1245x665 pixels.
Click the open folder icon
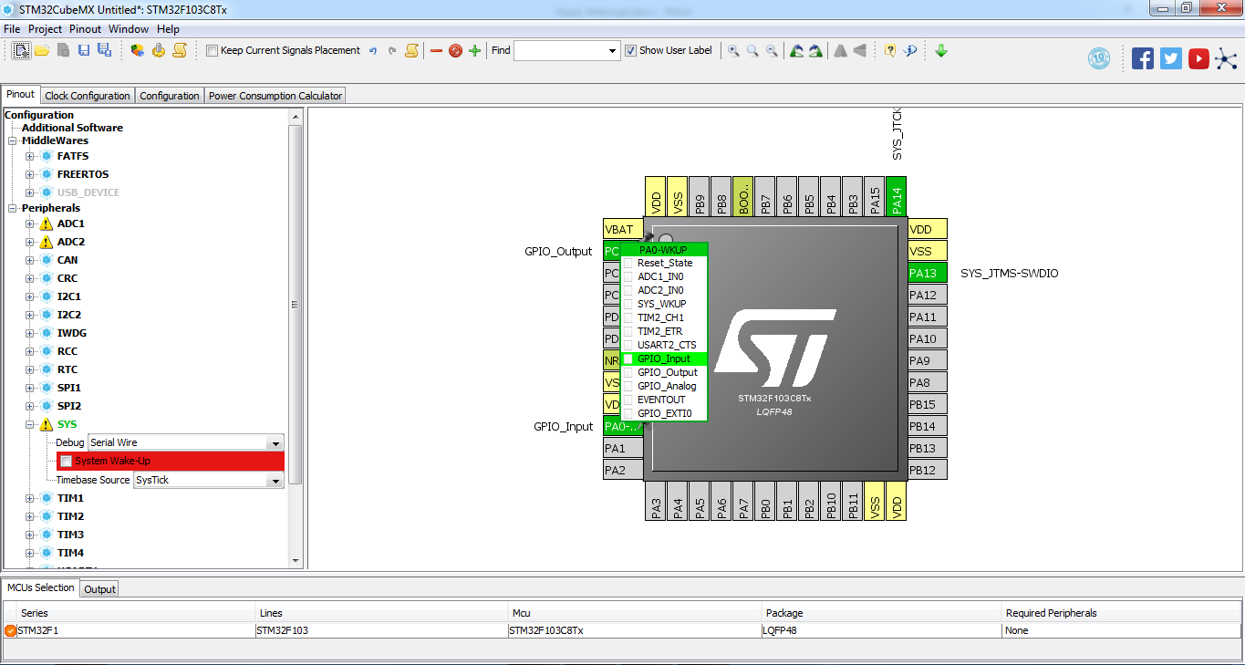tap(42, 50)
